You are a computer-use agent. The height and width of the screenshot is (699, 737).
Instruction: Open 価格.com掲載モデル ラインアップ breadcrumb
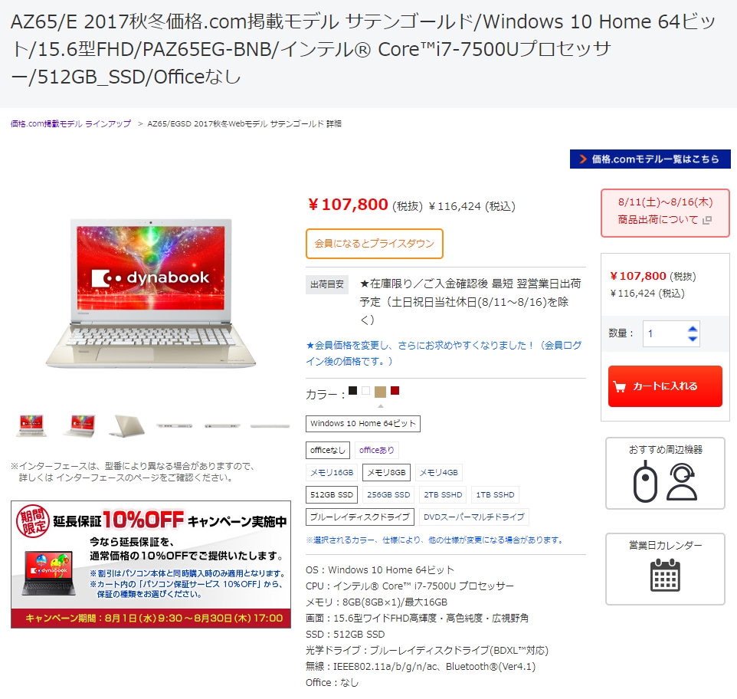(71, 123)
